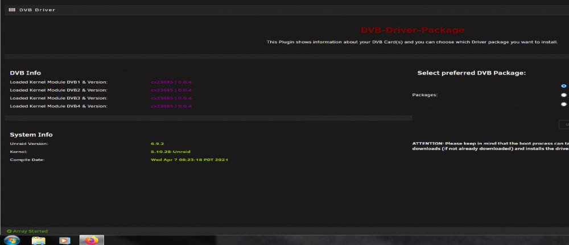569x245 pixels.
Task: Click the 5.10.28-Unraid kernel value
Action: pyautogui.click(x=171, y=152)
